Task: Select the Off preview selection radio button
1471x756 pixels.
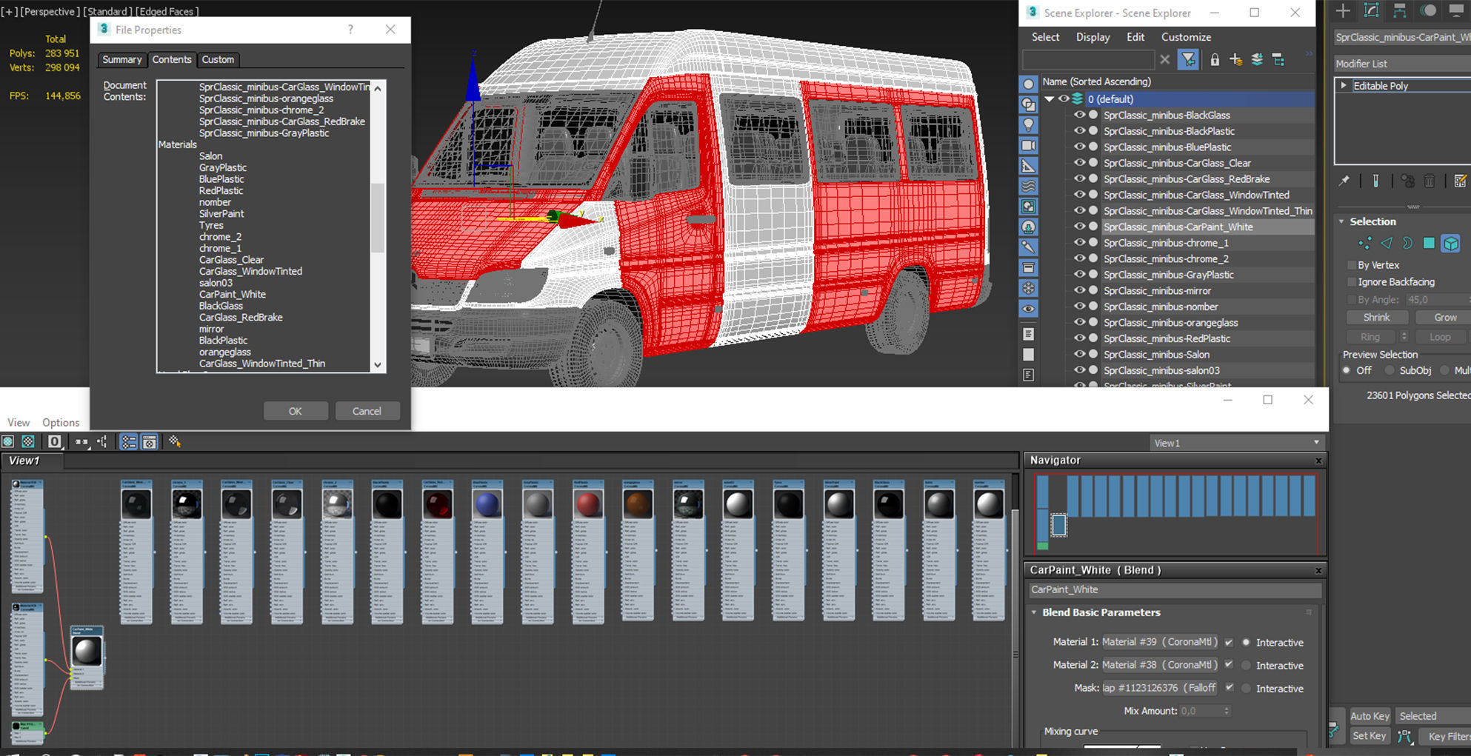Action: pos(1347,370)
